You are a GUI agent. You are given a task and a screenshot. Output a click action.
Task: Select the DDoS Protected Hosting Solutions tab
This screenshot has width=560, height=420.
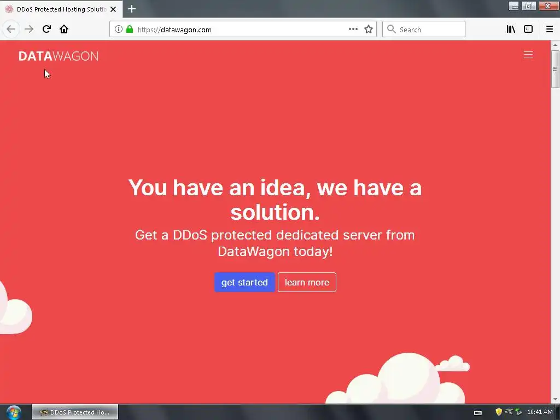point(61,9)
